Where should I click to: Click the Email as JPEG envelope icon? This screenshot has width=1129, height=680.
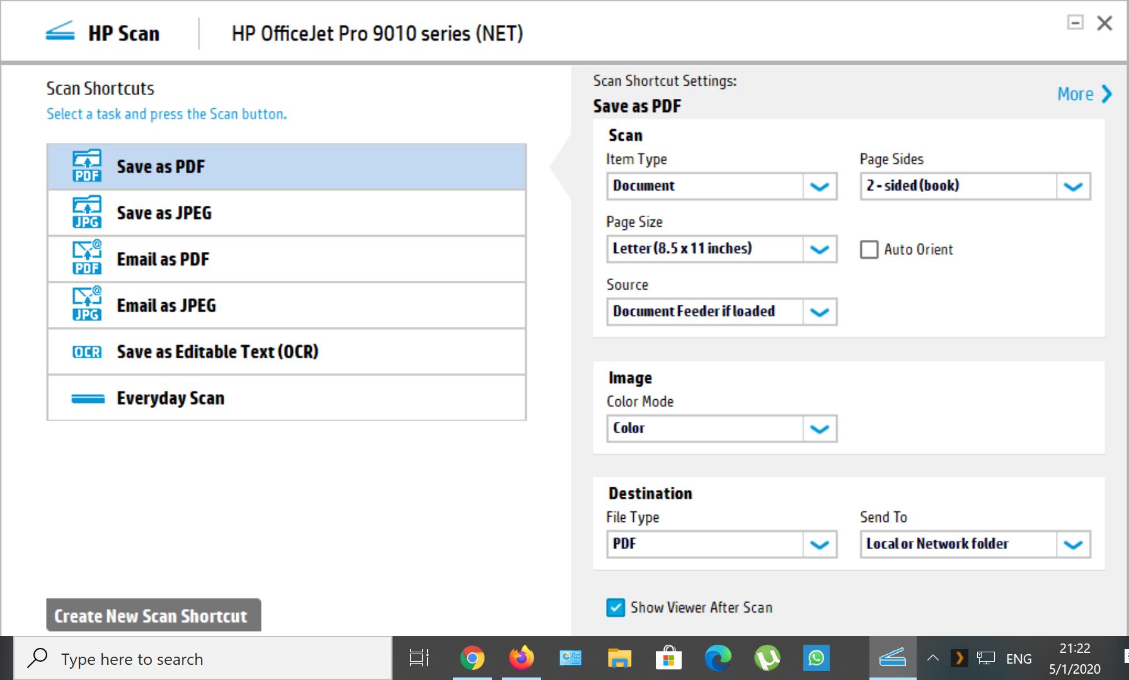tap(86, 305)
